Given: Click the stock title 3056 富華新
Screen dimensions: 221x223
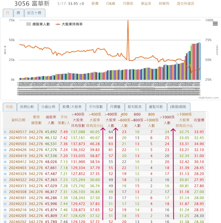Looking at the screenshot, I should [x=32, y=4].
